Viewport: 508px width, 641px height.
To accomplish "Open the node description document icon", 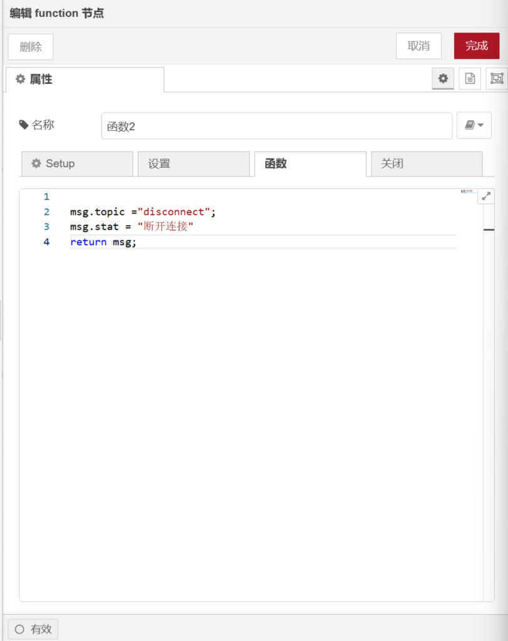I will point(470,79).
